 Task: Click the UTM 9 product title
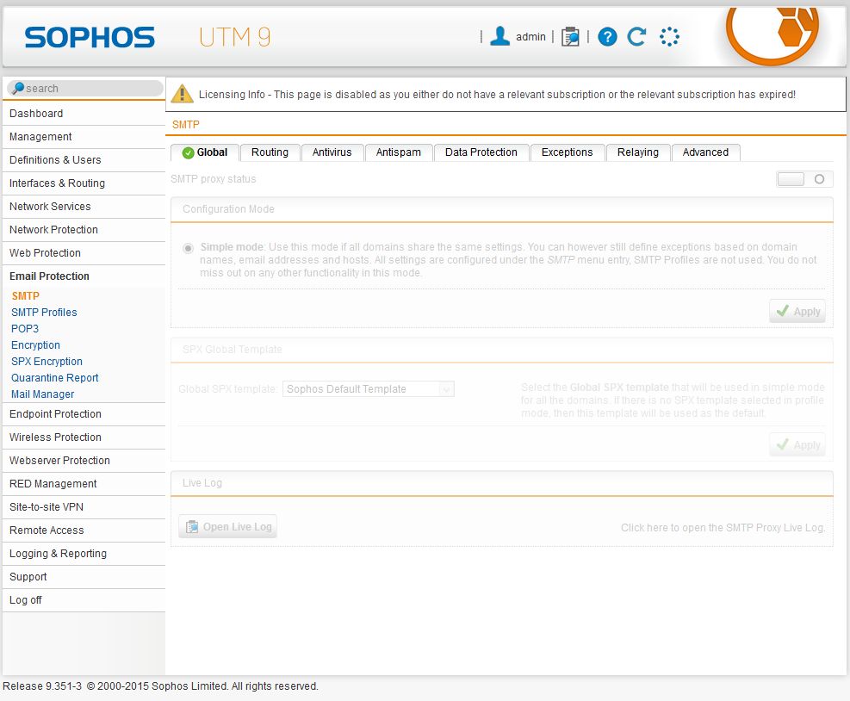[x=235, y=37]
